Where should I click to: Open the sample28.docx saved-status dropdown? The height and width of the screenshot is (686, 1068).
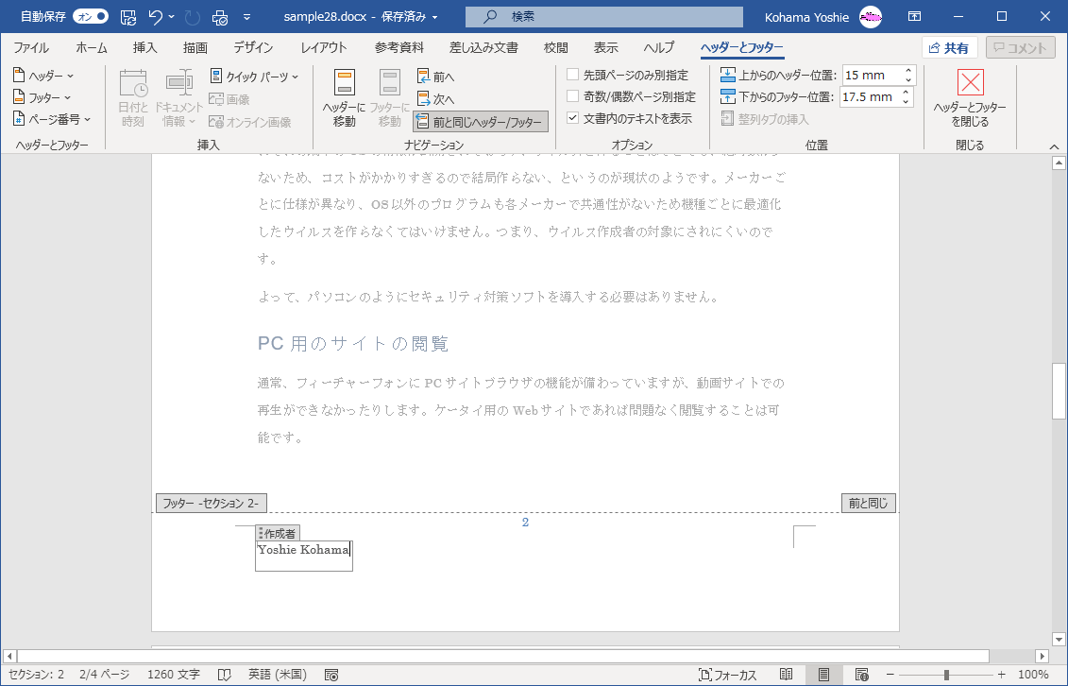click(434, 17)
